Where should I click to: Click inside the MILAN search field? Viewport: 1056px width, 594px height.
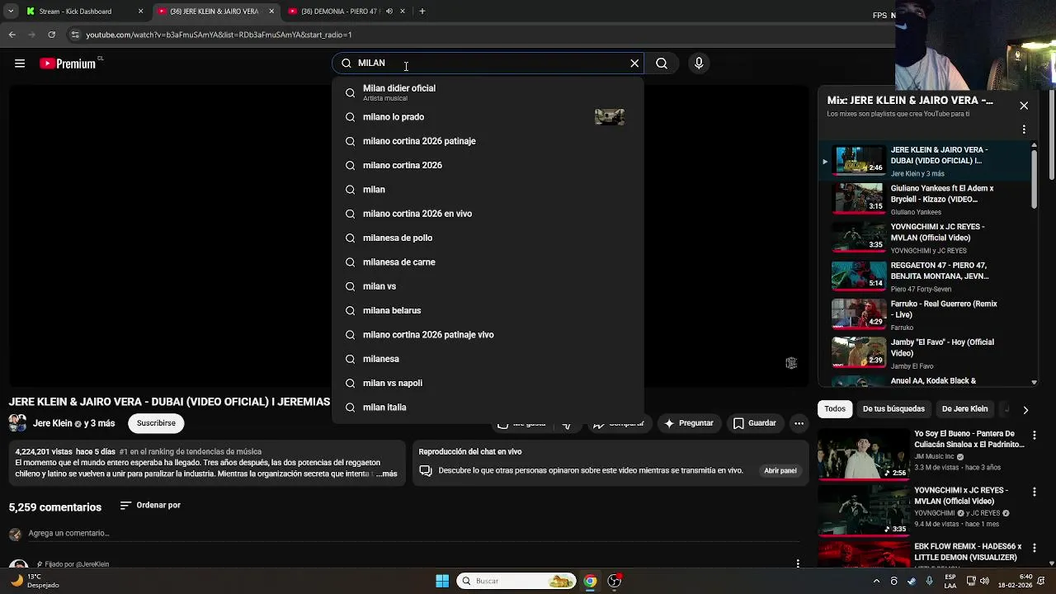487,64
